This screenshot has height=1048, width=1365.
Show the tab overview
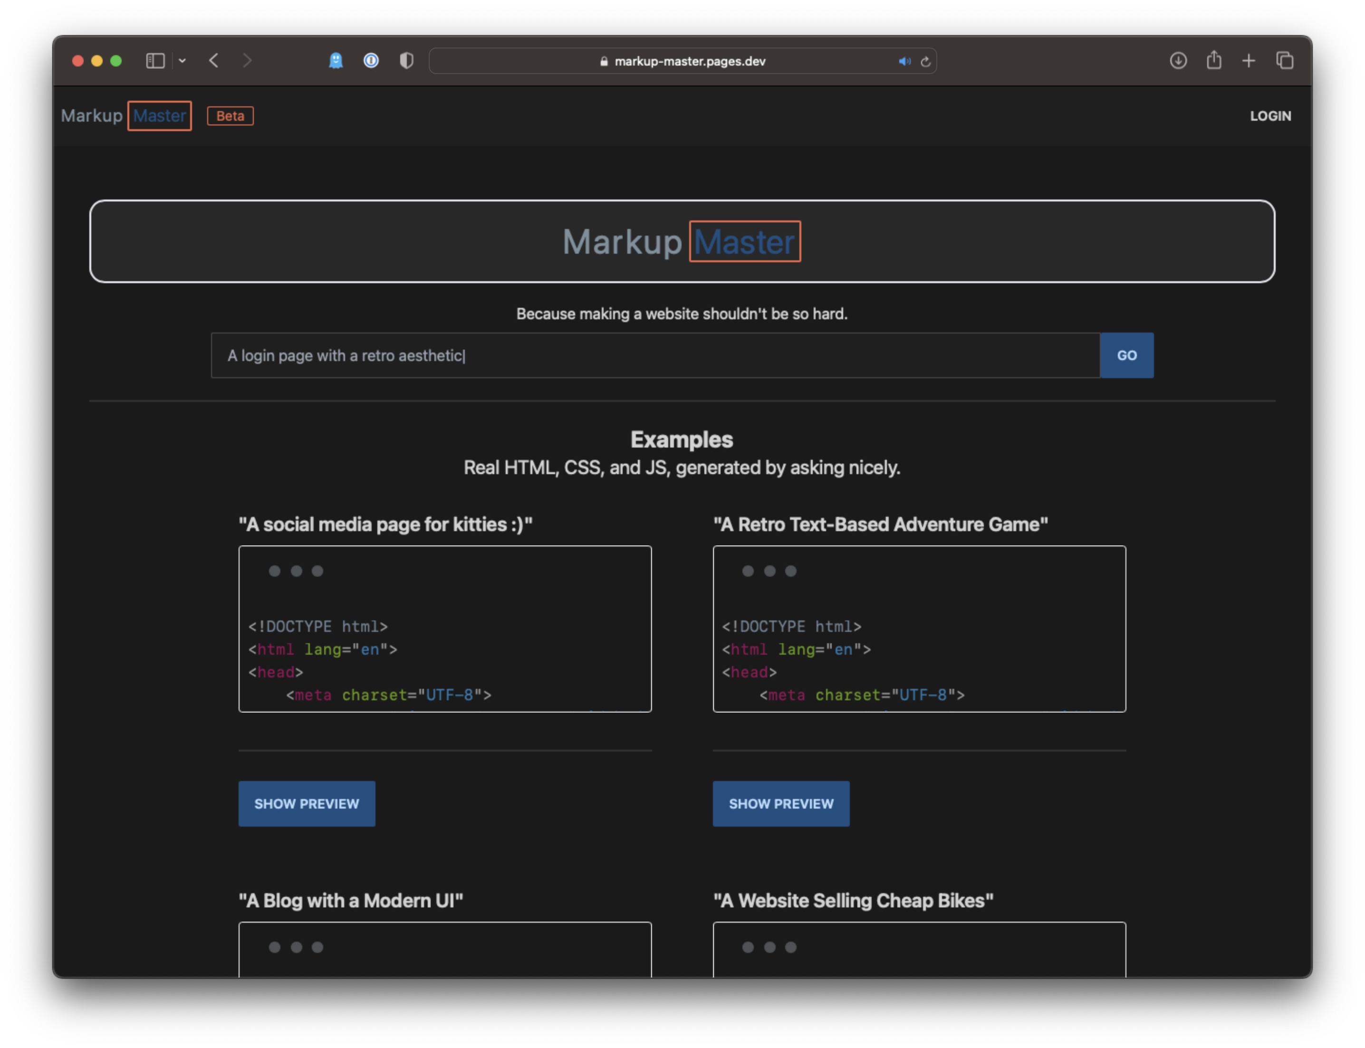coord(1285,60)
